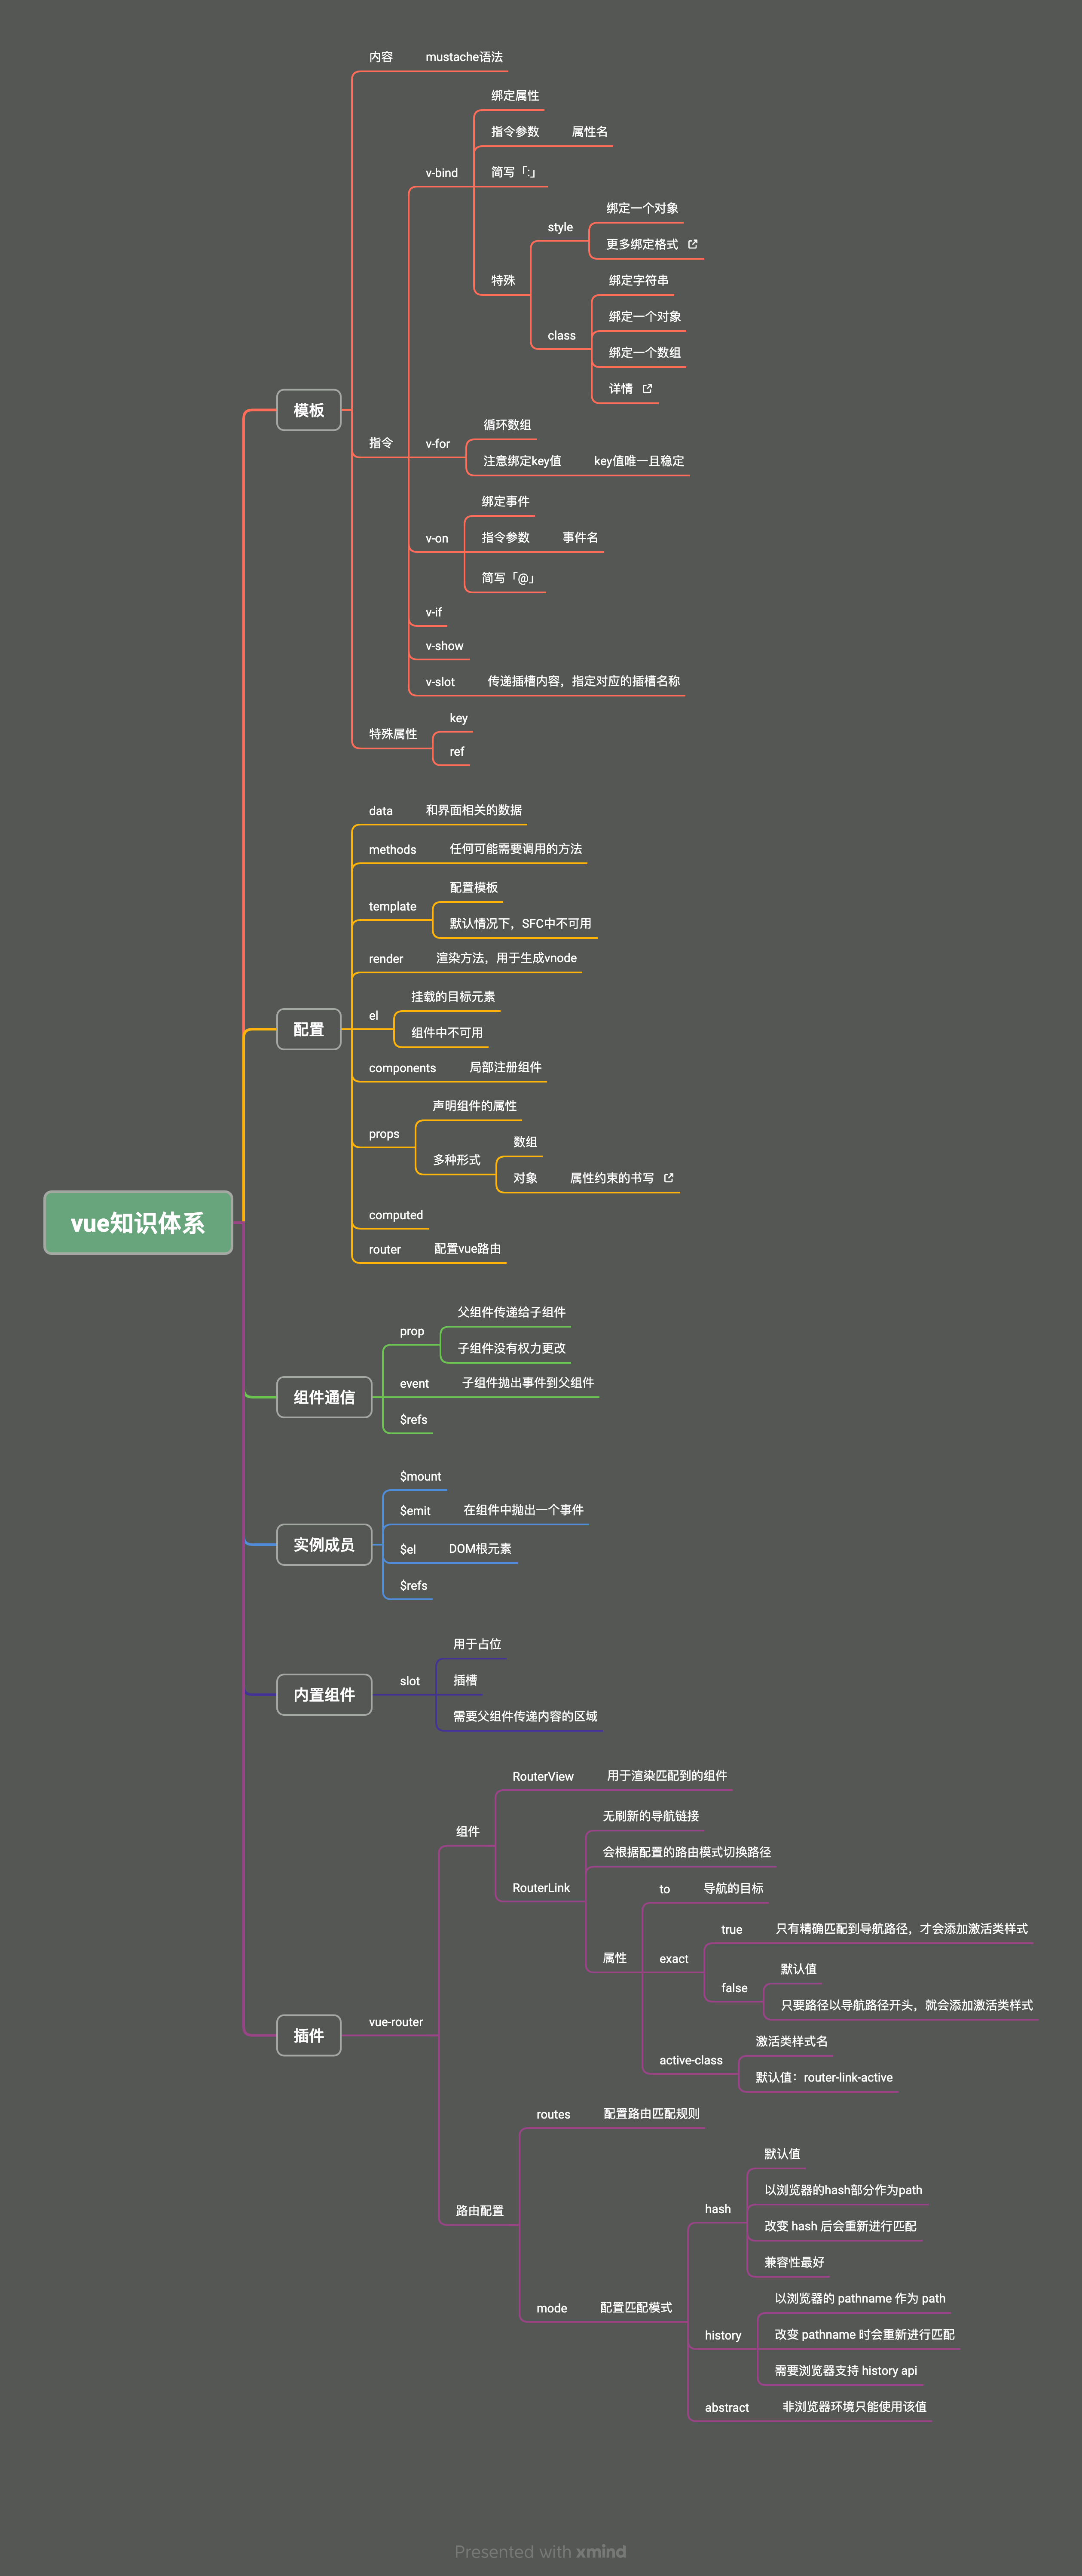Click the RouterLink node

click(541, 1888)
